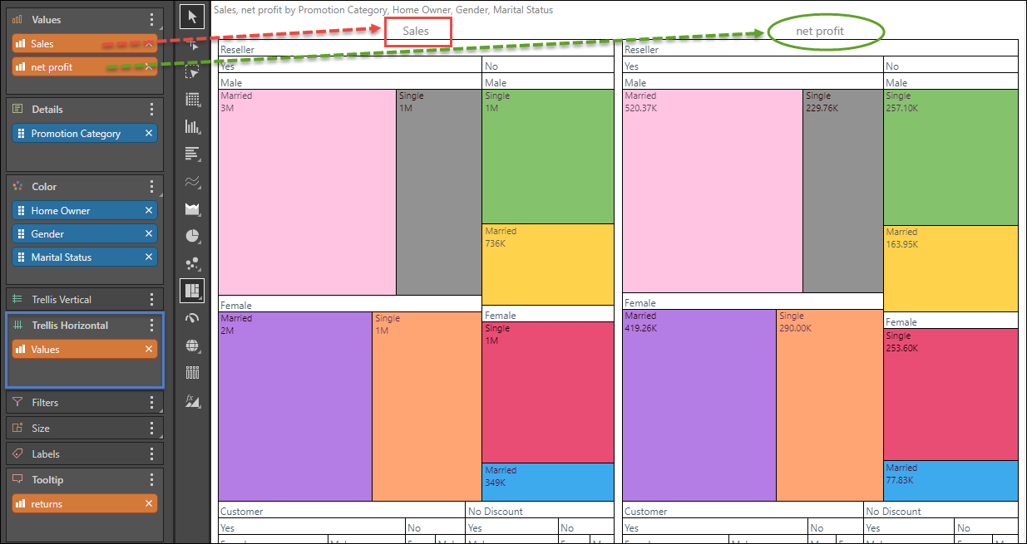This screenshot has width=1027, height=544.
Task: Choose the scatter plot bubble icon
Action: [x=193, y=263]
